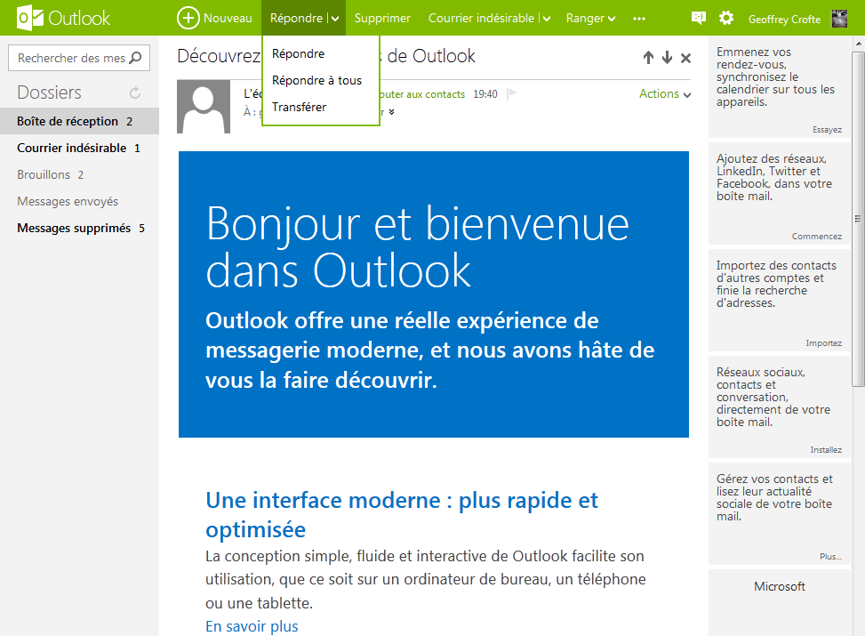
Task: Expand the Courrier indésirable dropdown
Action: 546,19
